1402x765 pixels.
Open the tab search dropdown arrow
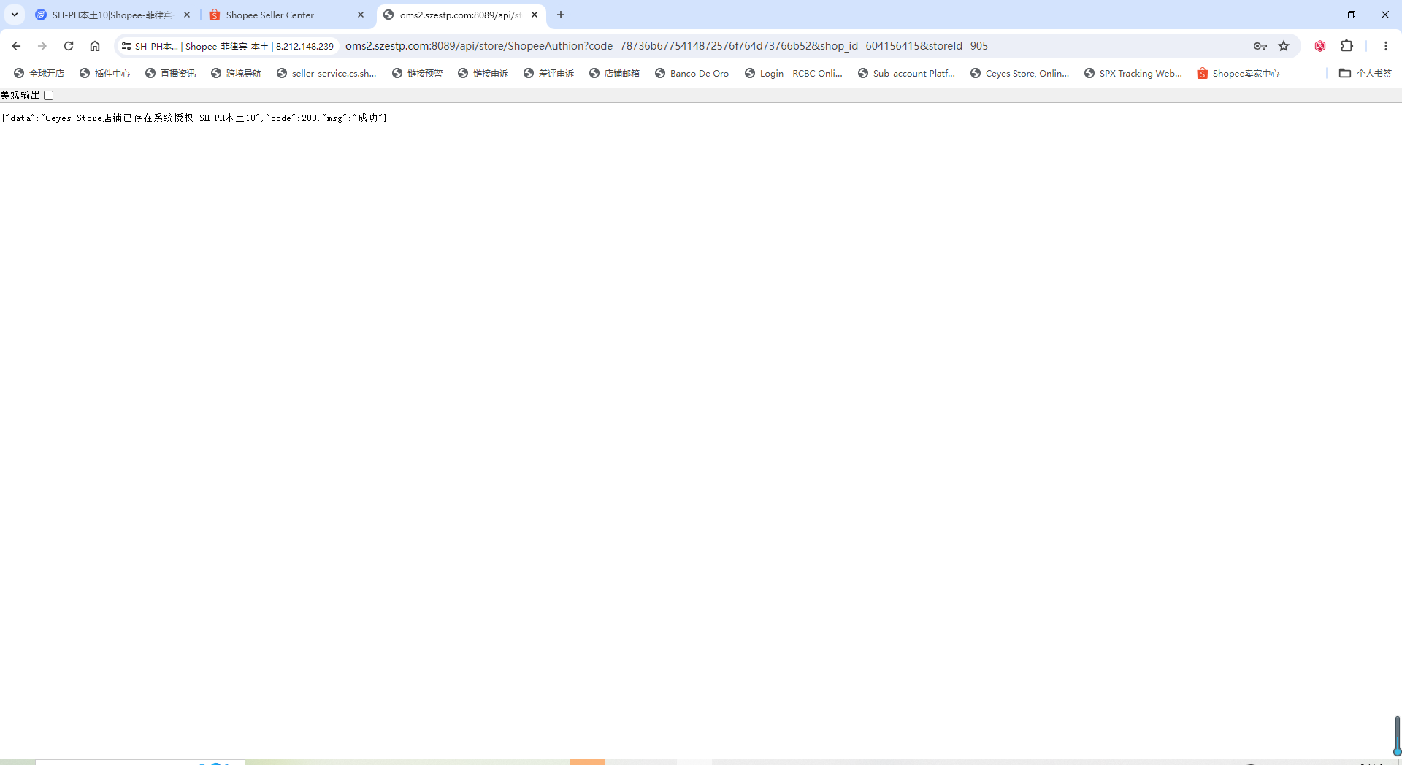coord(15,15)
